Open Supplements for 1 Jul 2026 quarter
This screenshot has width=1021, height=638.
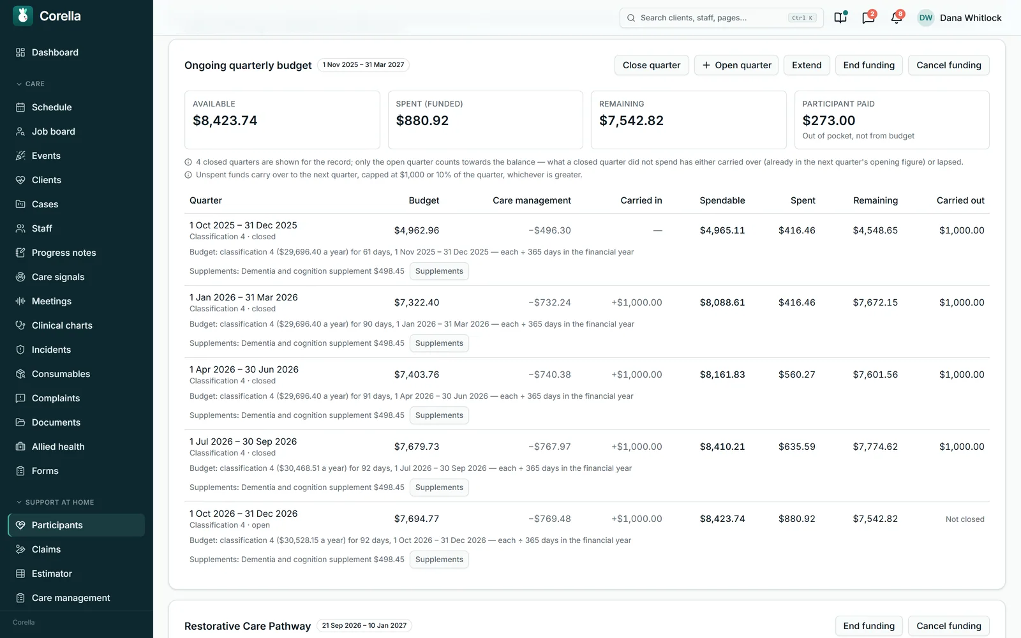coord(439,487)
